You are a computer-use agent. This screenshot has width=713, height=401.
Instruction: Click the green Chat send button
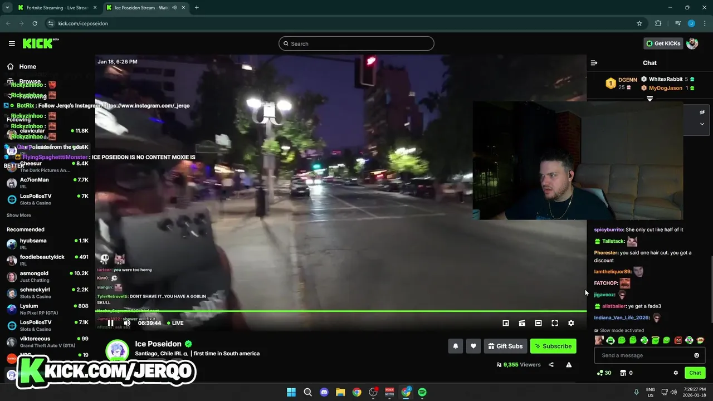click(695, 373)
